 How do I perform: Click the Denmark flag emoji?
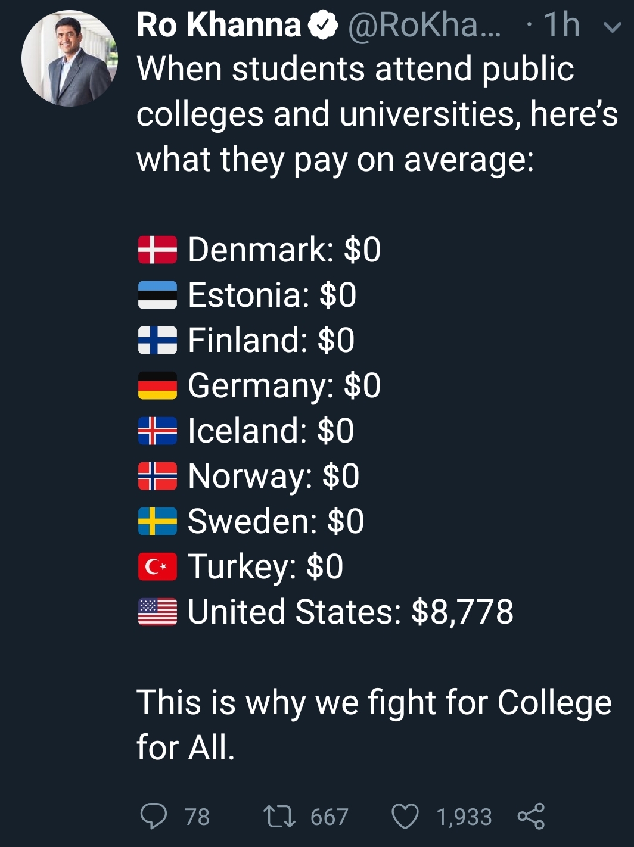(x=157, y=248)
